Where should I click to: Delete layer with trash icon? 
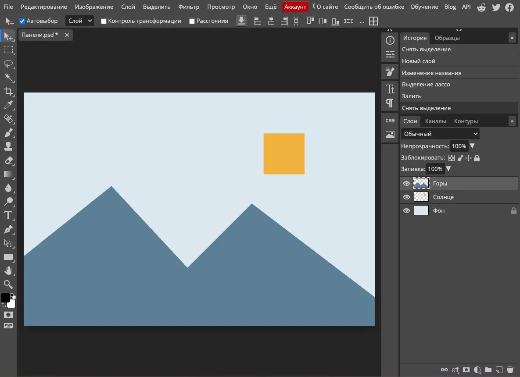click(510, 370)
